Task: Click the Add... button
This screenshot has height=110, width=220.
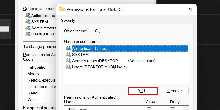Action: pos(143,91)
